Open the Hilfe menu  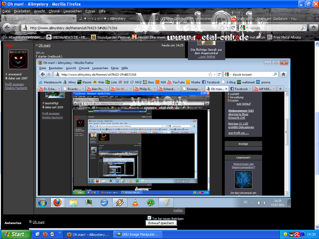coord(102,11)
